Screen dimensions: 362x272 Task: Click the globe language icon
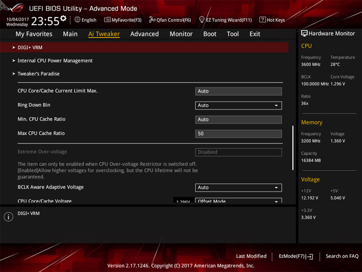pos(77,20)
